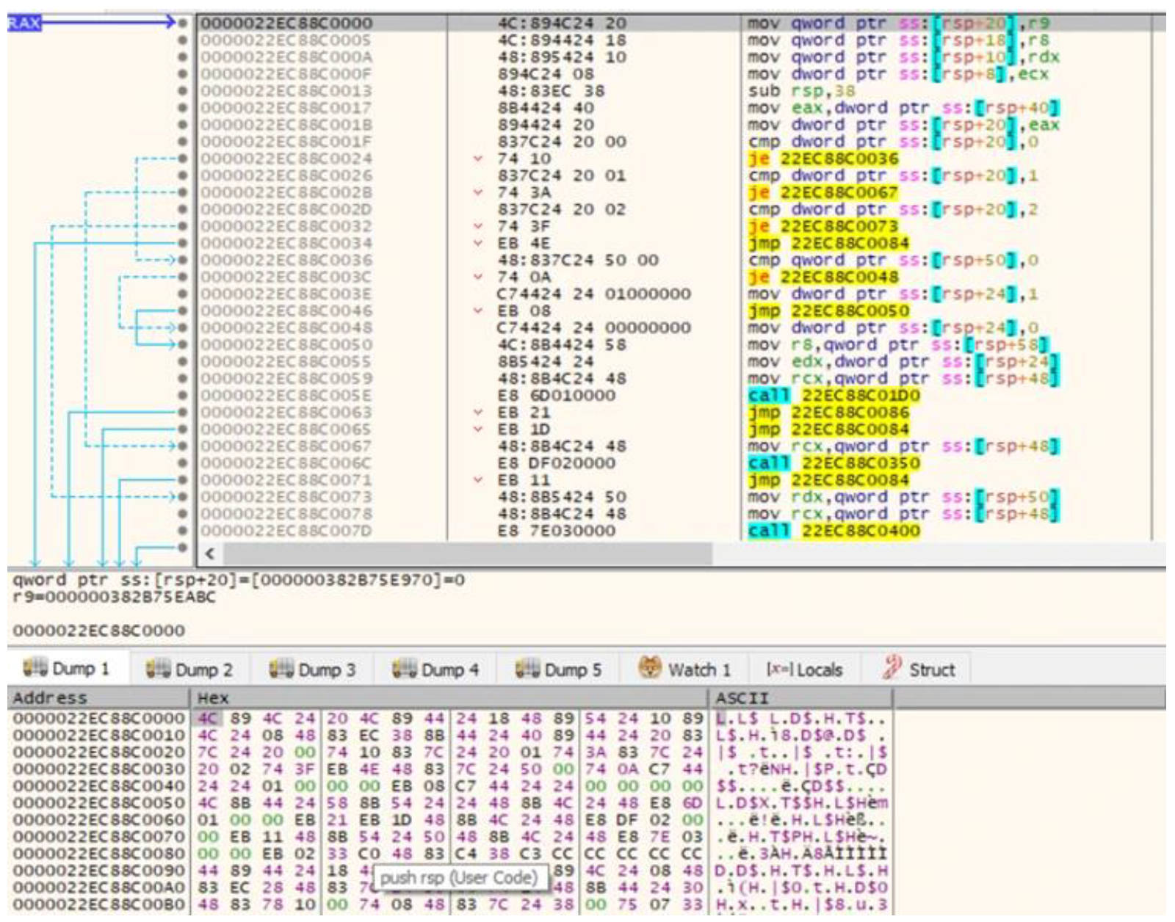Click the scroll-left arrow in disassembly

210,553
